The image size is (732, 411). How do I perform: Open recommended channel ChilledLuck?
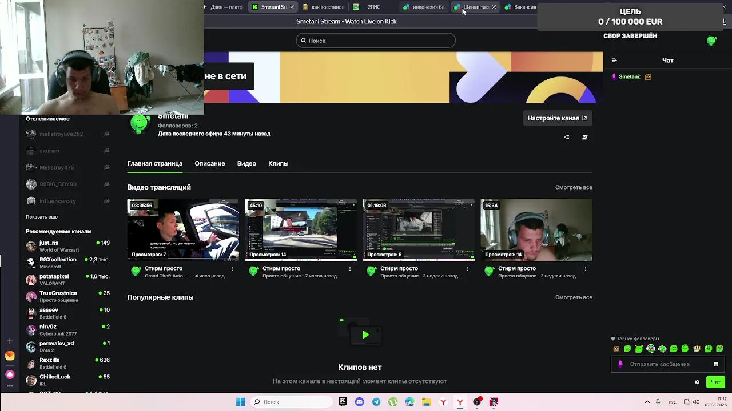[67, 380]
